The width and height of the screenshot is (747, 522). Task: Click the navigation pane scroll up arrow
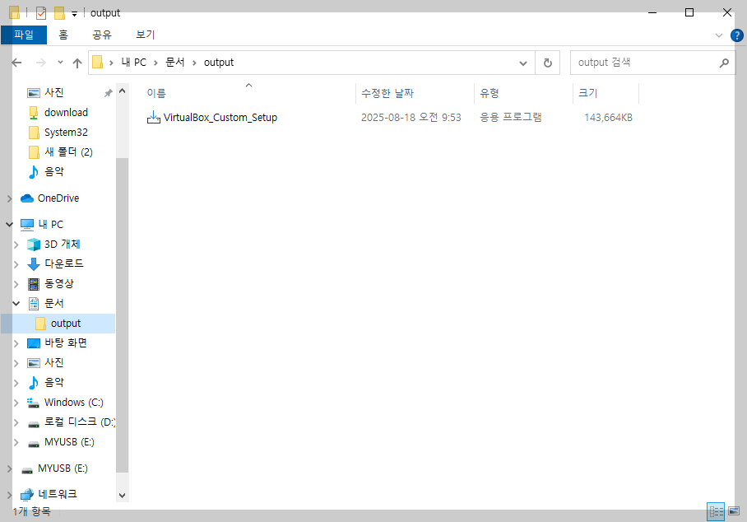pos(122,91)
